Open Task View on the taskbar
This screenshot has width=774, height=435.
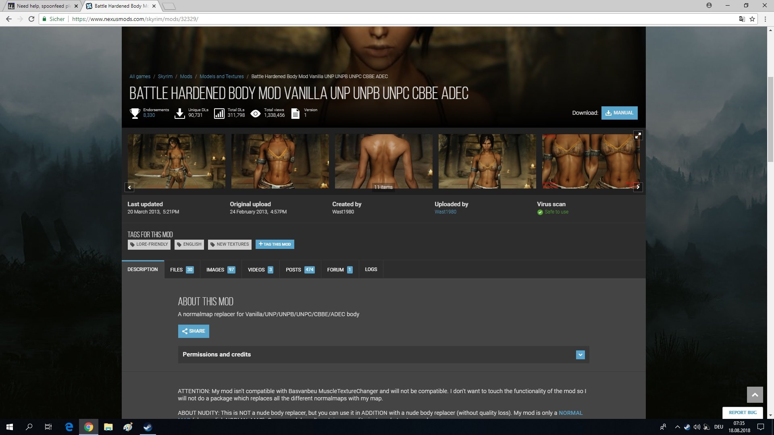pos(48,427)
